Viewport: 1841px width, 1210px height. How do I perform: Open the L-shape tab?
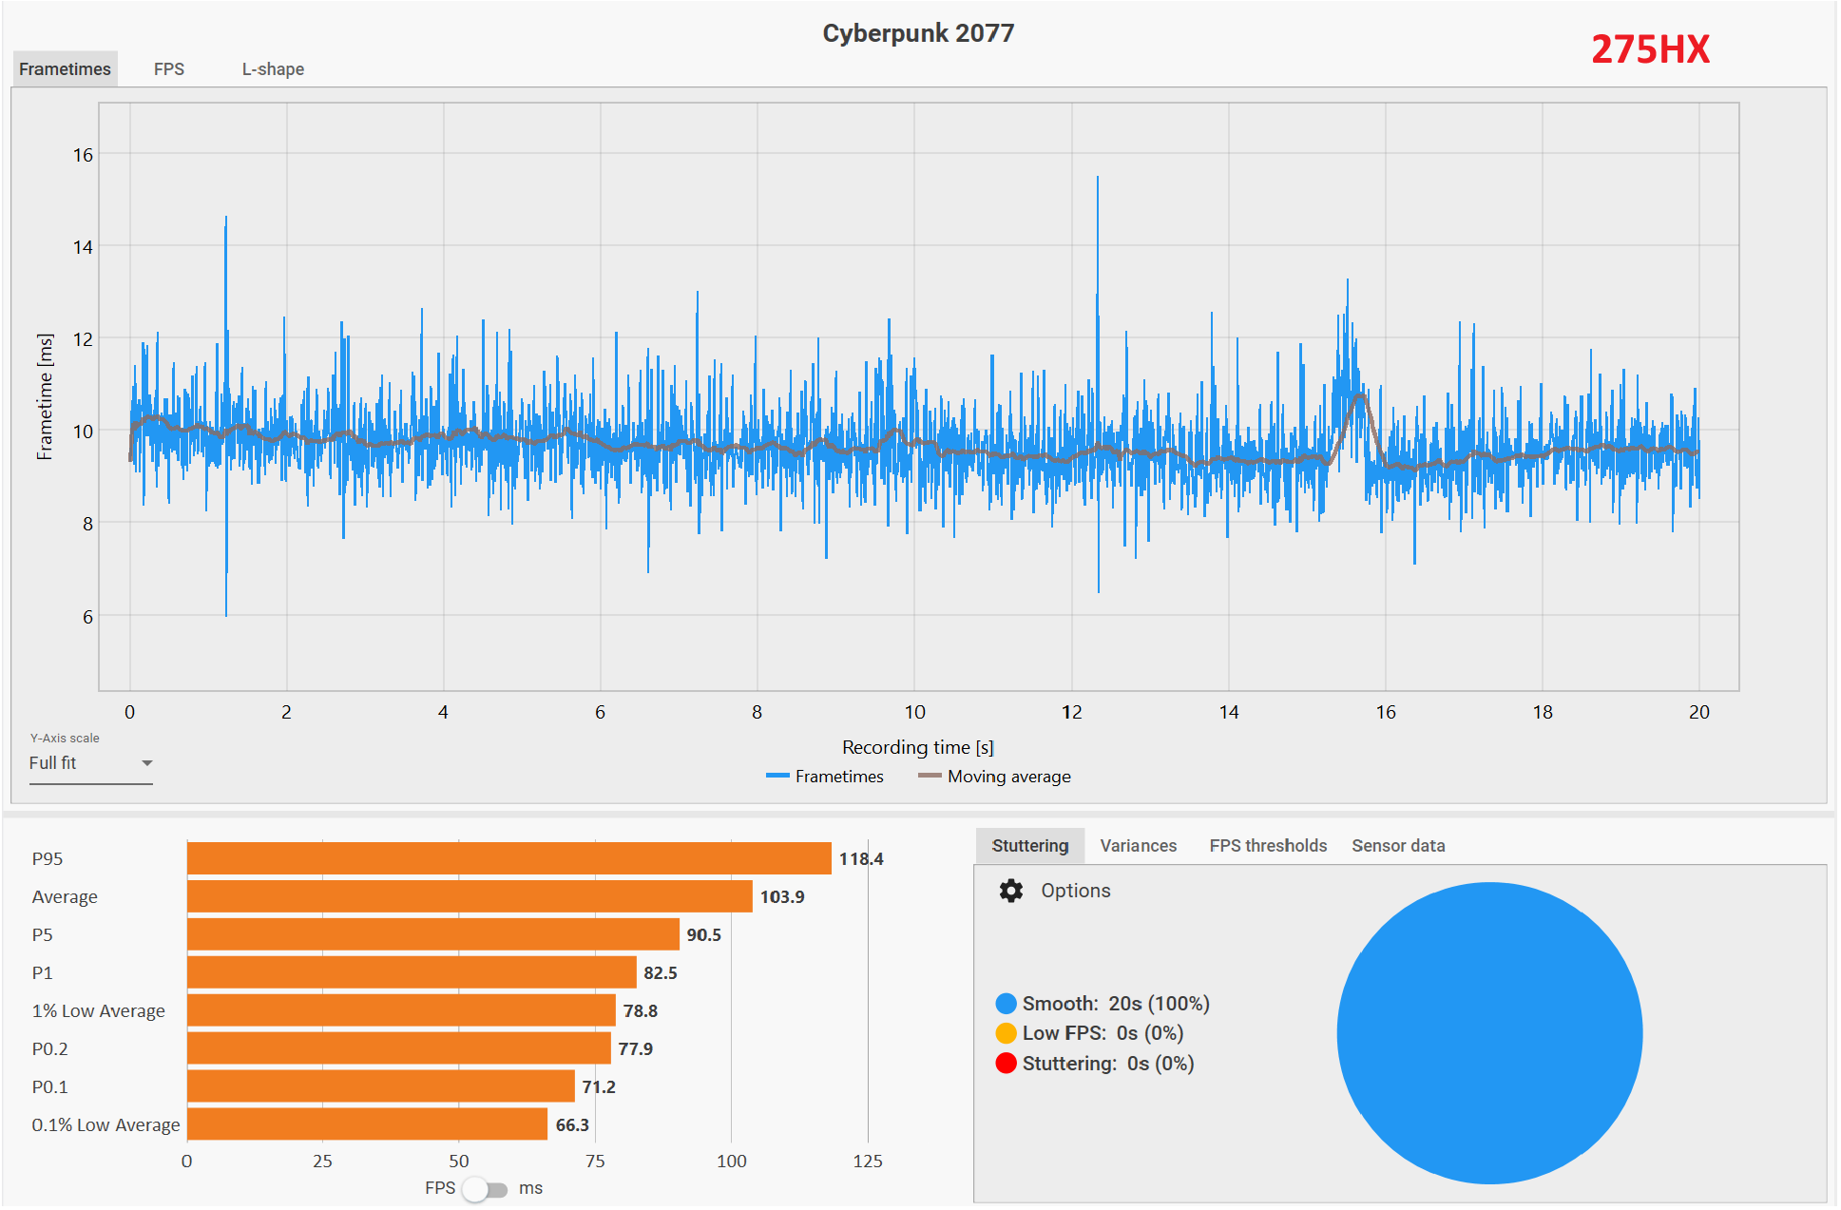273,69
